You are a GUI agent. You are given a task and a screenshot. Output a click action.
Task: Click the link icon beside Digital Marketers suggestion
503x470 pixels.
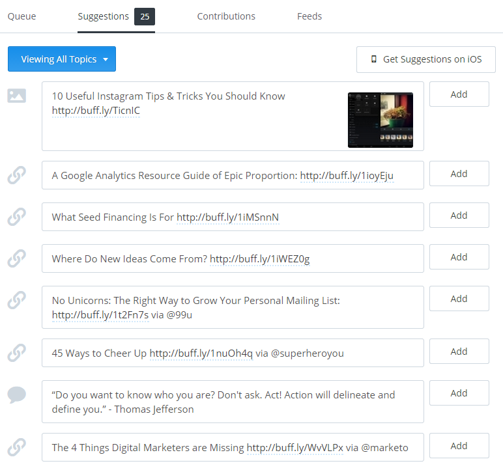tap(17, 447)
